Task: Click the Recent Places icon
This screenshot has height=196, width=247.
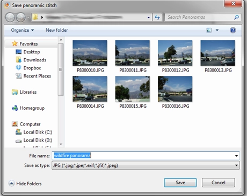Action: coord(18,76)
